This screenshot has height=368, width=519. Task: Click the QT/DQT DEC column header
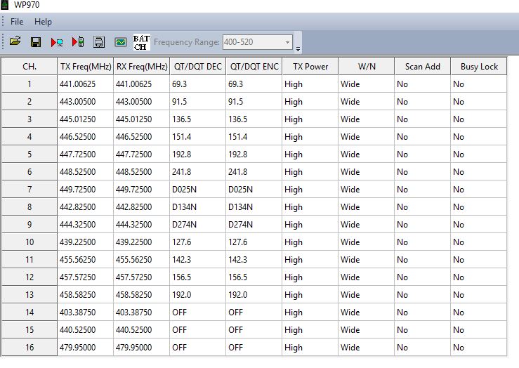pyautogui.click(x=197, y=67)
